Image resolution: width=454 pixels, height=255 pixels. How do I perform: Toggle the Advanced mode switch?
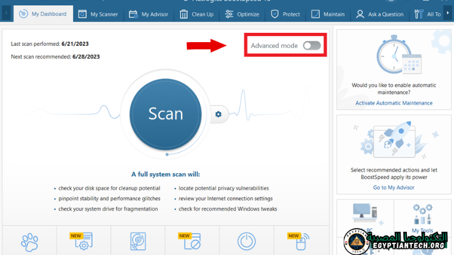coord(312,46)
